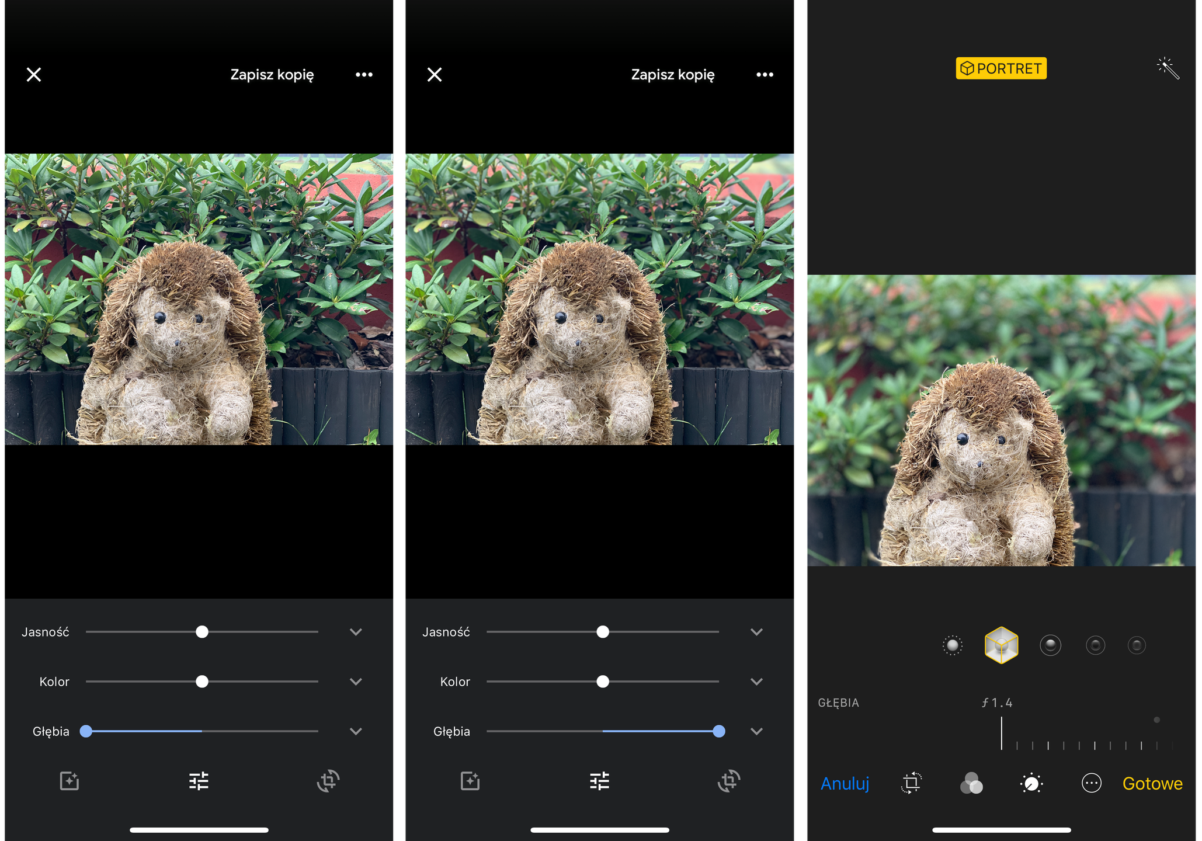The width and height of the screenshot is (1202, 841).
Task: Select the stage light mono effect
Action: point(1137,645)
